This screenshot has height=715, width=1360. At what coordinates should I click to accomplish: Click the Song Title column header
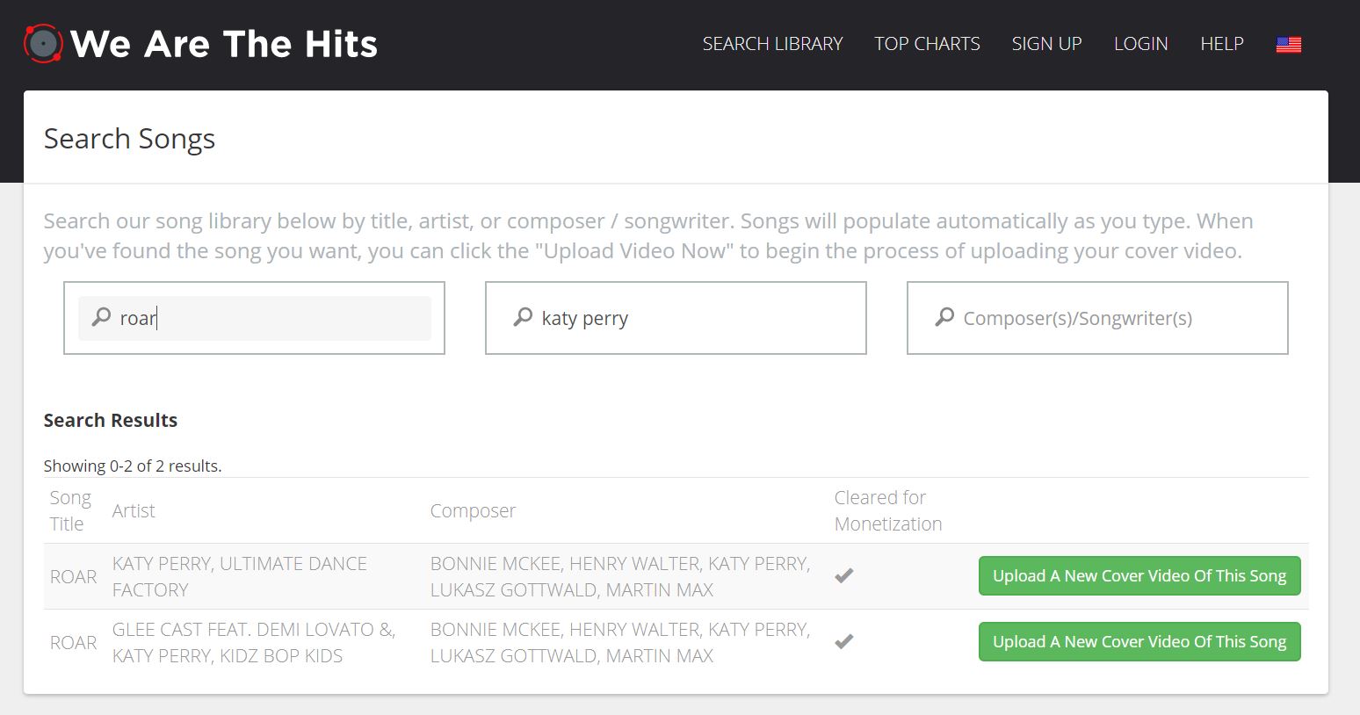70,510
